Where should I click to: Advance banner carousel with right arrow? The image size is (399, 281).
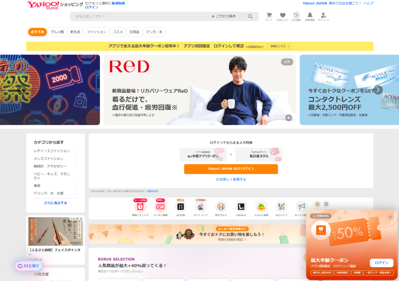[x=378, y=90]
